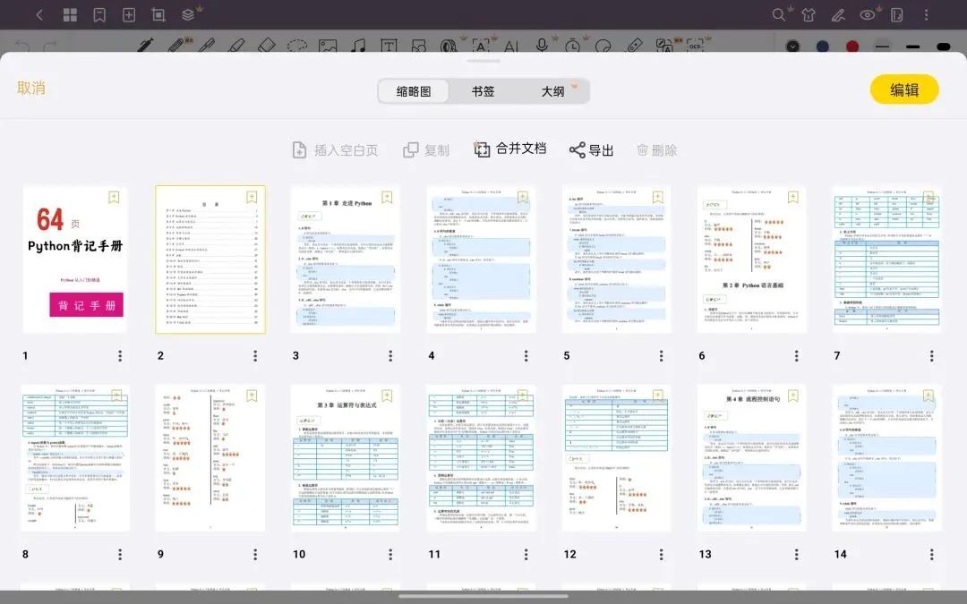Toggle bookmark on page 1 thumbnail
The width and height of the screenshot is (967, 604).
pyautogui.click(x=114, y=197)
